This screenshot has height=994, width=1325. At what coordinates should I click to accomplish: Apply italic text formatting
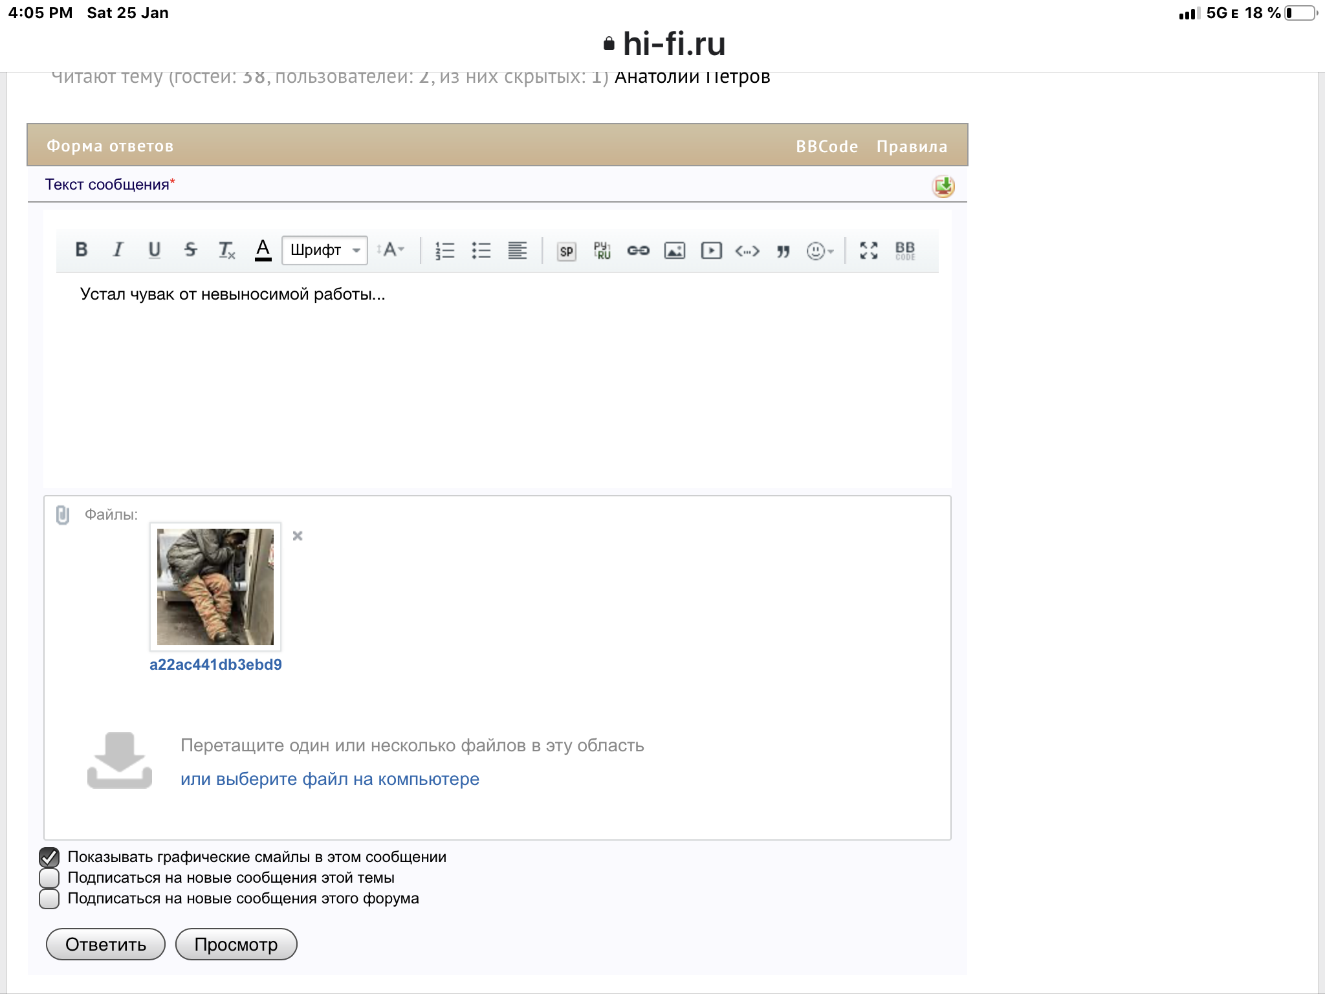click(x=118, y=250)
